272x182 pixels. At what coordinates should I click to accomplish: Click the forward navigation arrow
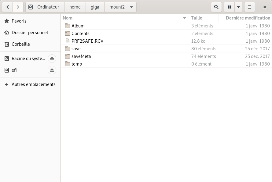[x=18, y=7]
